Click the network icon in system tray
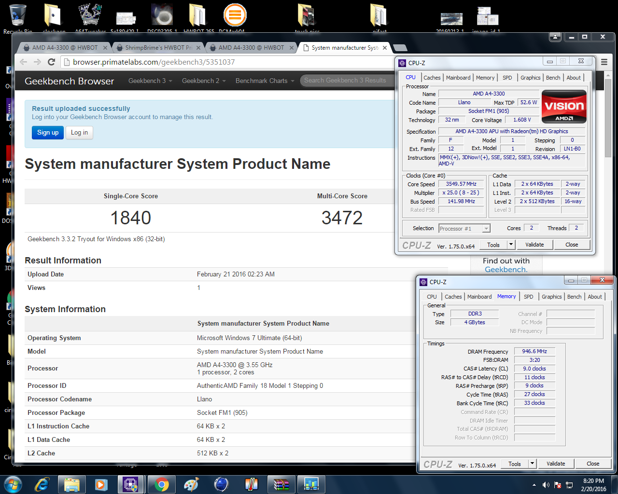The image size is (618, 494). [569, 485]
